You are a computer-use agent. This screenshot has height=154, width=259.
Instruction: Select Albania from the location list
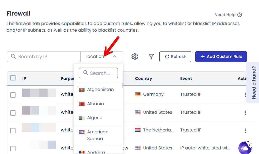tap(99, 104)
